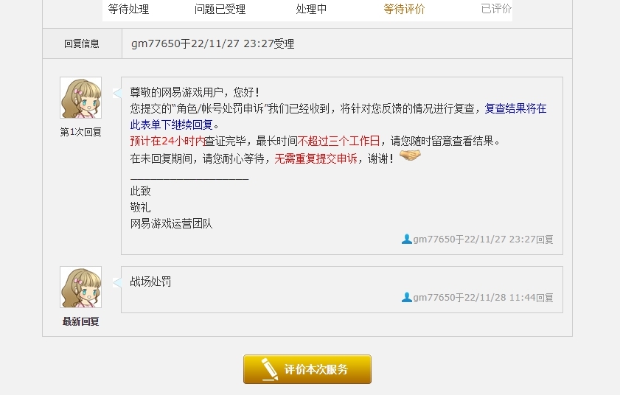Click the red 不超过三个工作日 text
620x395 pixels.
point(338,141)
